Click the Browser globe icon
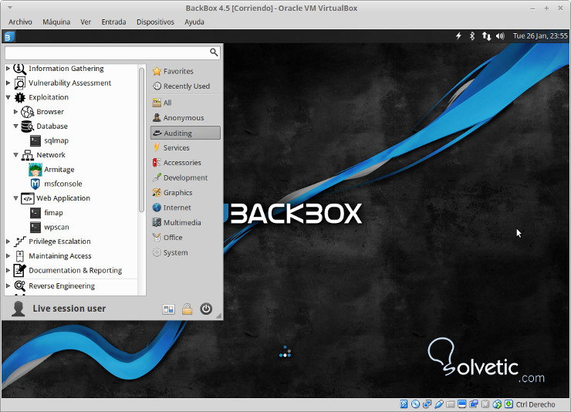The image size is (571, 412). coord(27,112)
